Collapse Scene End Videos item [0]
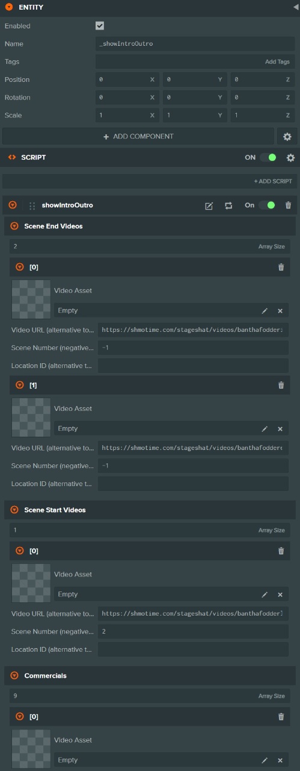This screenshot has width=300, height=771. pyautogui.click(x=19, y=267)
